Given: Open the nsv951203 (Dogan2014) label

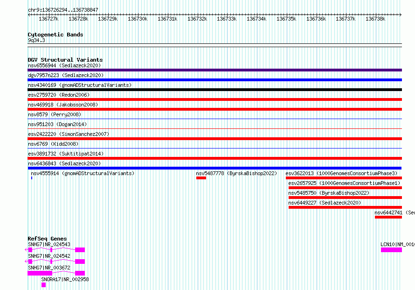Looking at the screenshot, I should 57,124.
